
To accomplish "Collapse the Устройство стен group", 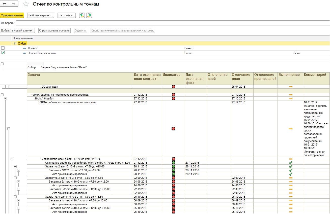I will 12,159.
